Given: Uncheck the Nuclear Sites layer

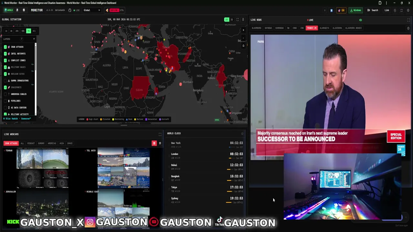Looking at the screenshot, I should click(5, 74).
